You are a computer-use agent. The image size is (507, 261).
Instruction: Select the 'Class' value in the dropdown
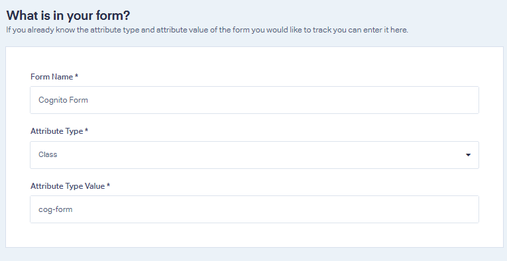click(x=48, y=154)
